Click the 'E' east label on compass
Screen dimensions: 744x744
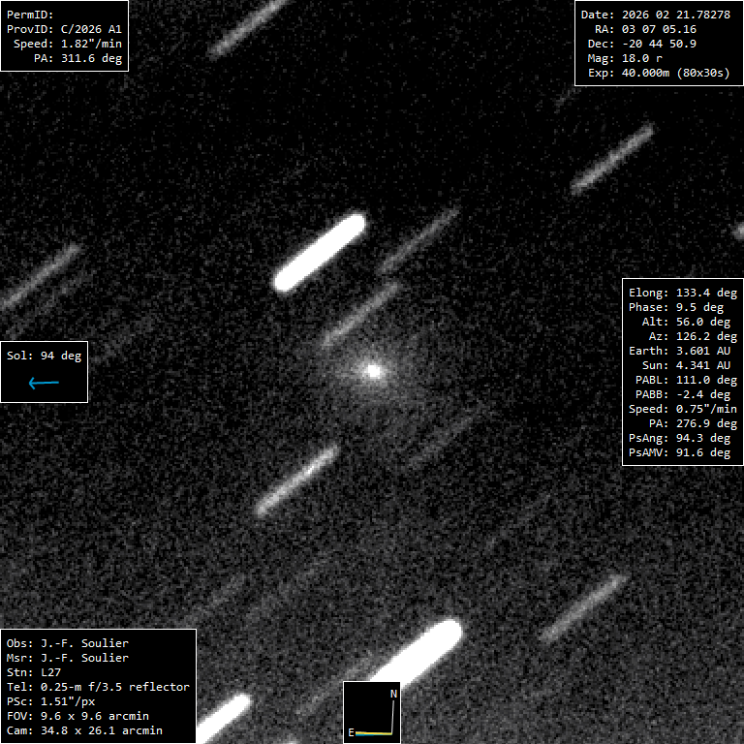click(351, 733)
